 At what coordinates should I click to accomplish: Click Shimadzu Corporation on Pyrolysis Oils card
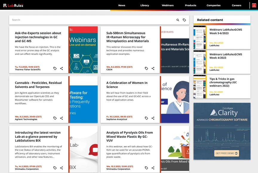118,169
